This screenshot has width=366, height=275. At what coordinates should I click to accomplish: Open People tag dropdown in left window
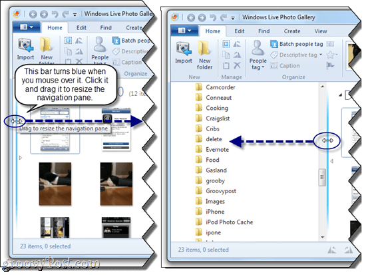pos(100,51)
